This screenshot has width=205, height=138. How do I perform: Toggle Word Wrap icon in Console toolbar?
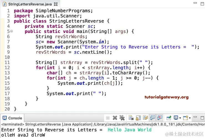[145, 118]
